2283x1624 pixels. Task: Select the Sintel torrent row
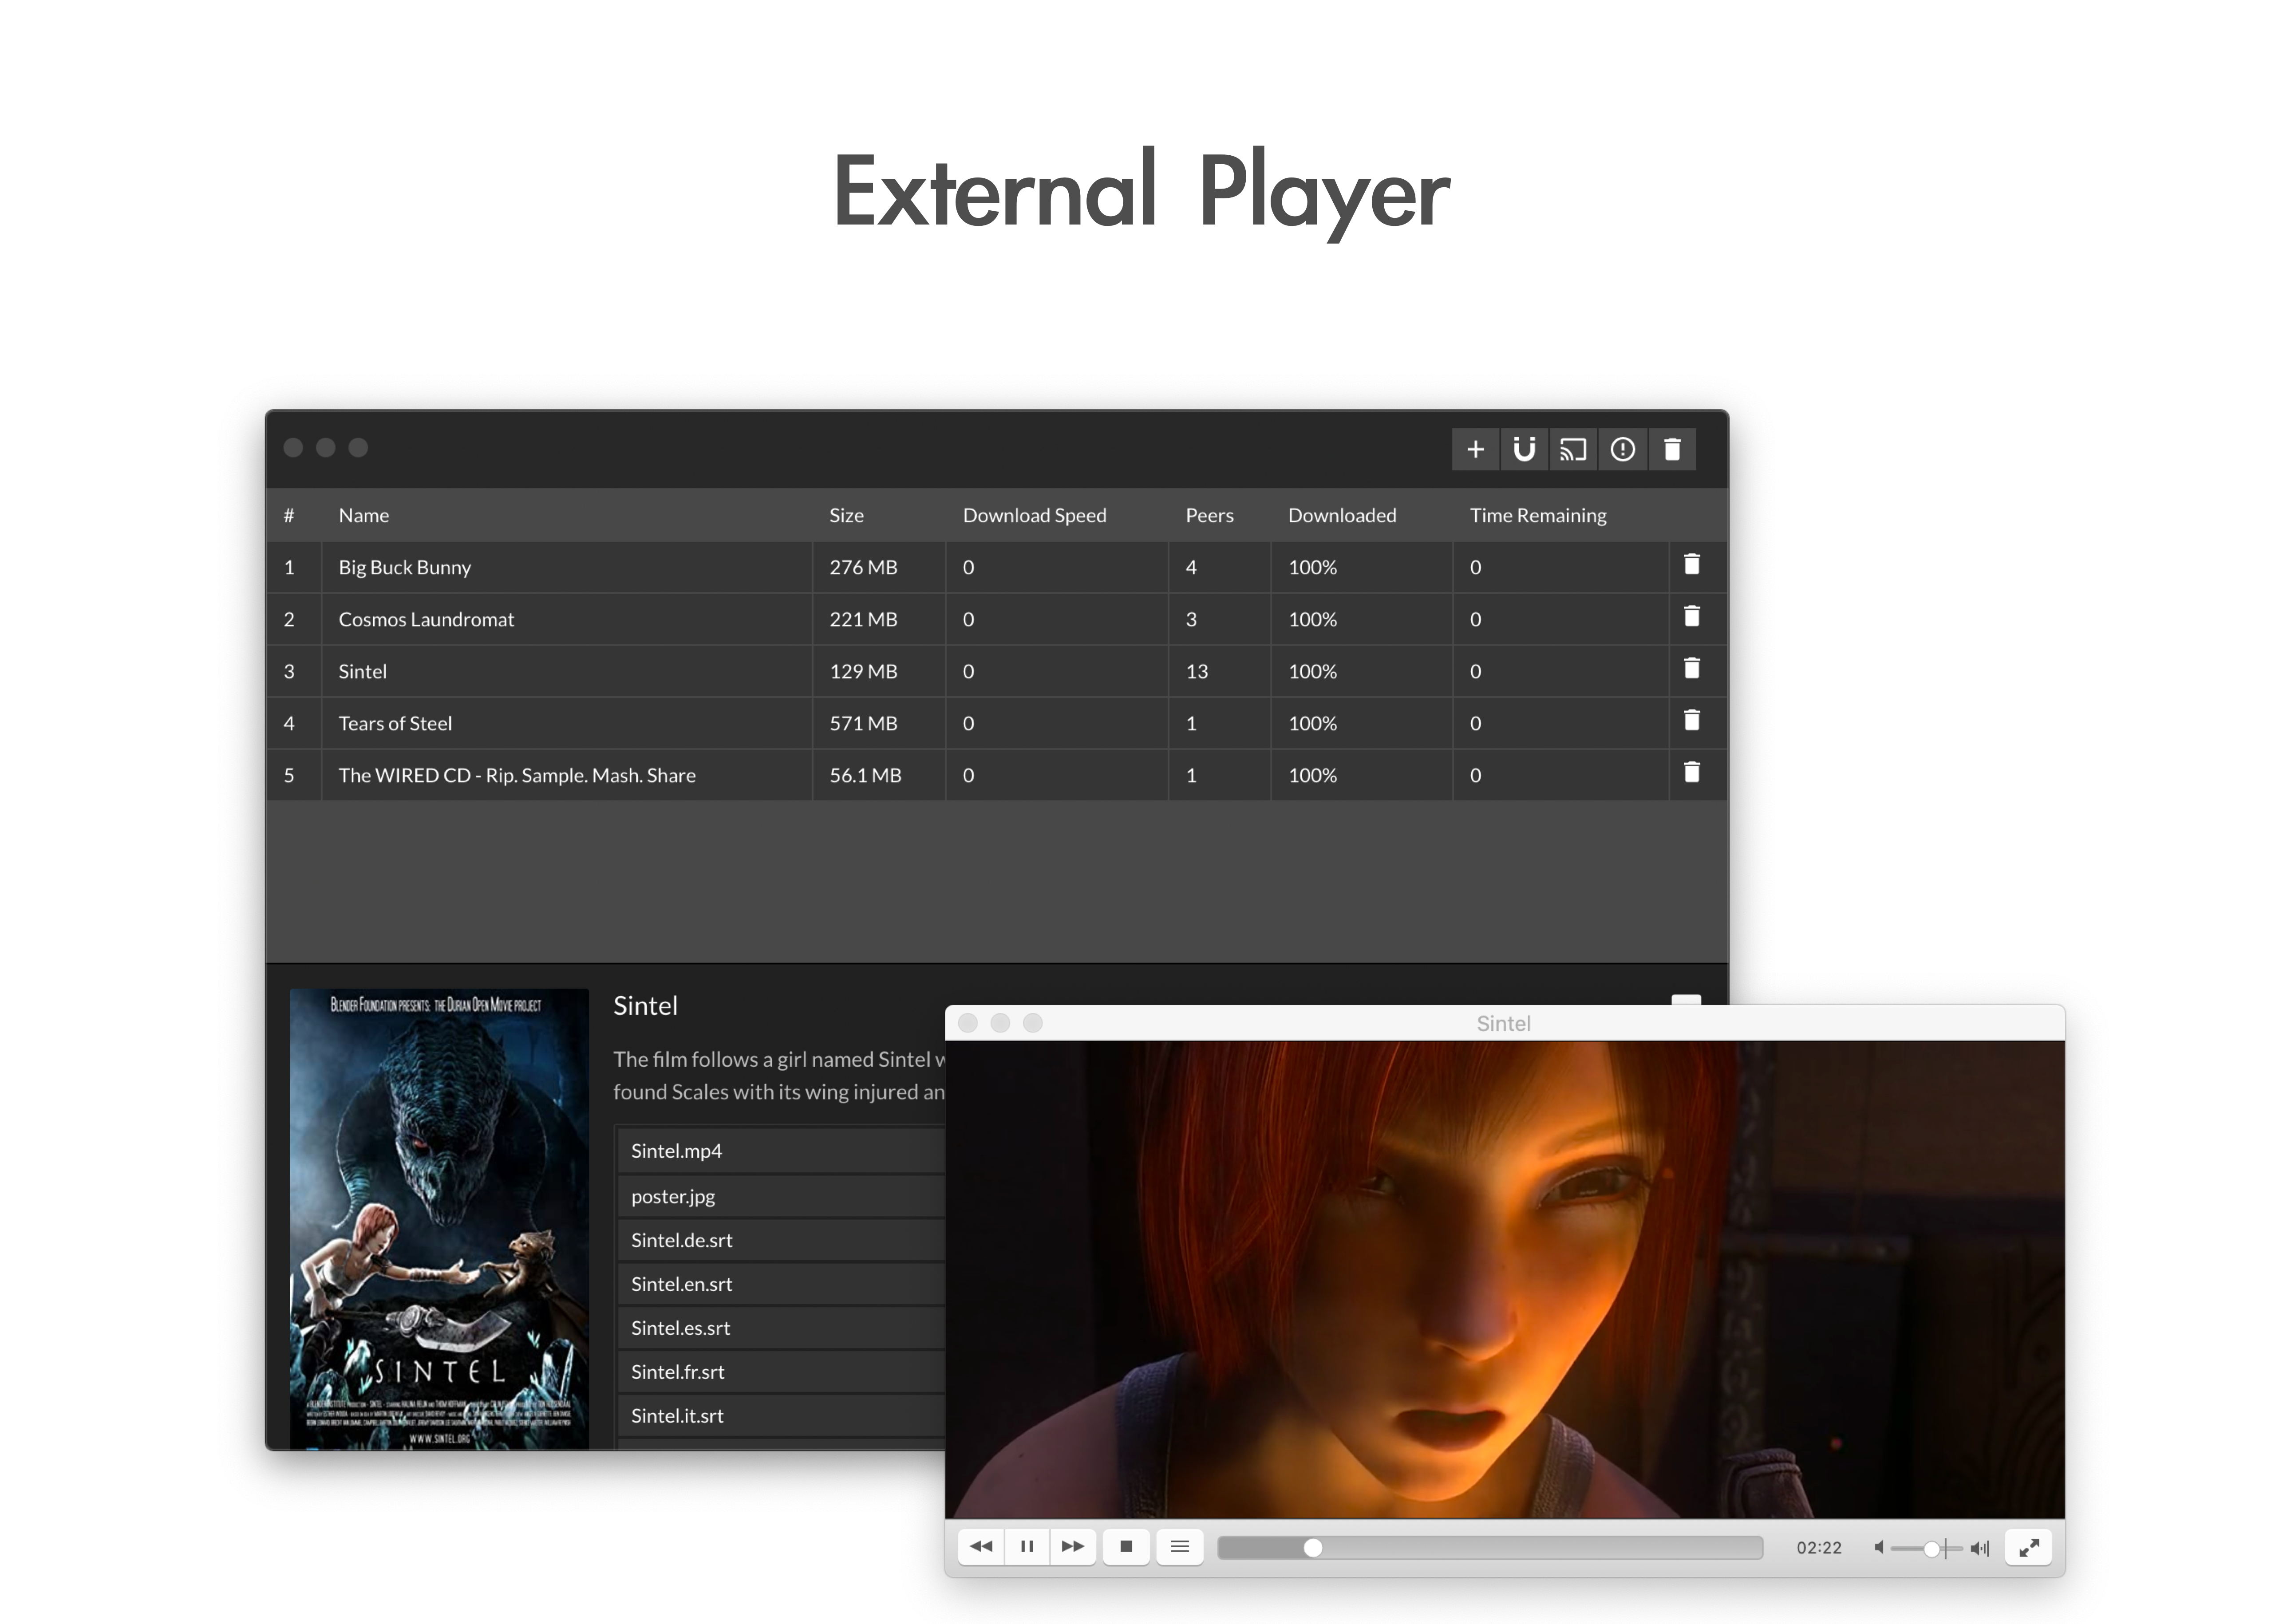pyautogui.click(x=362, y=671)
